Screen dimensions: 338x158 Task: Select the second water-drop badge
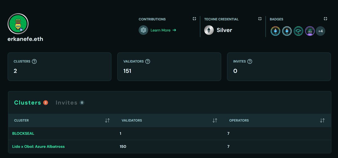pos(287,31)
